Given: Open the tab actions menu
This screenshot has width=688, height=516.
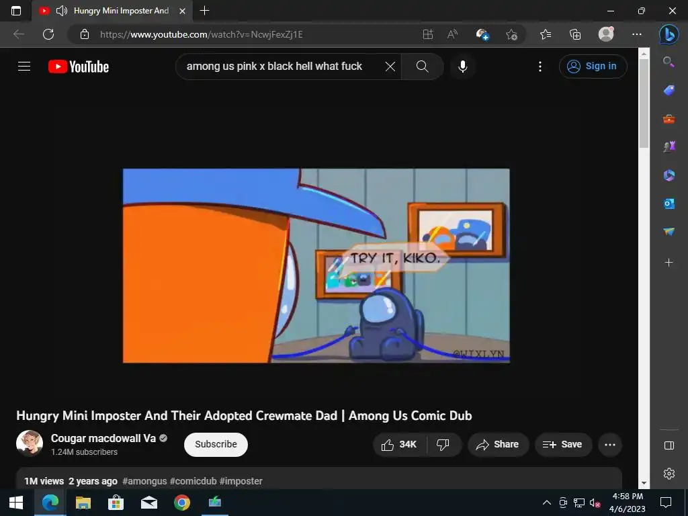Looking at the screenshot, I should tap(16, 11).
